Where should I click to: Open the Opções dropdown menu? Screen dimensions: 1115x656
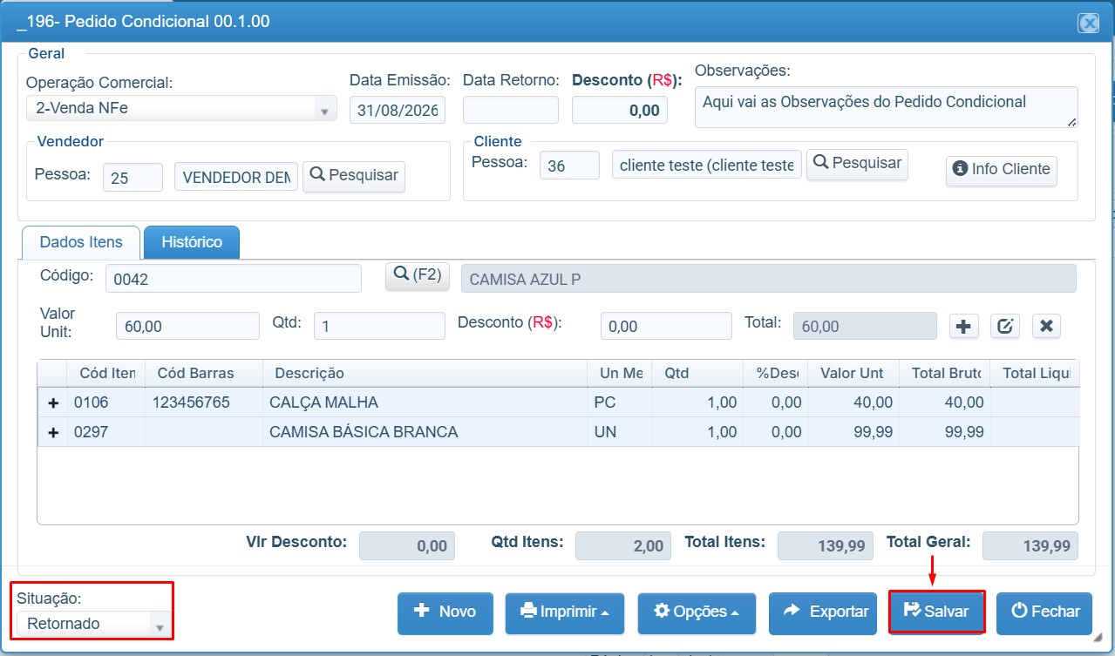click(x=697, y=612)
